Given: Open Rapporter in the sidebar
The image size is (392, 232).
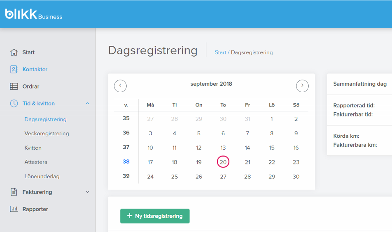Looking at the screenshot, I should (x=35, y=209).
